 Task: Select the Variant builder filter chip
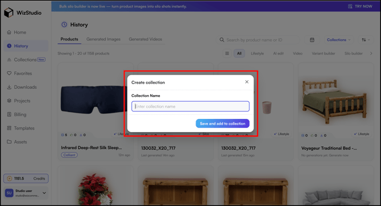324,53
